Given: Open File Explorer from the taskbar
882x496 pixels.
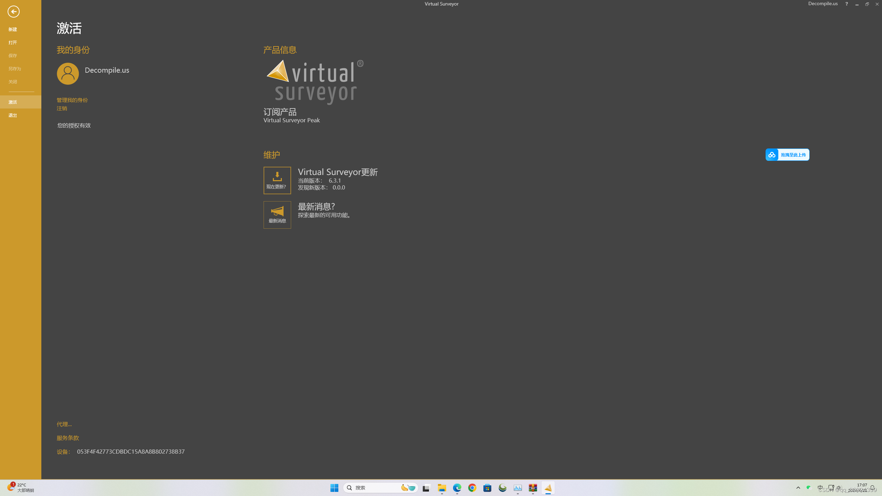Looking at the screenshot, I should tap(442, 488).
